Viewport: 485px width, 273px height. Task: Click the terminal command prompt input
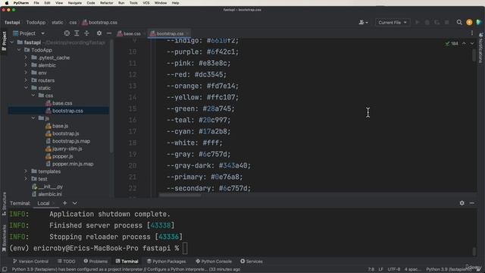pyautogui.click(x=185, y=248)
